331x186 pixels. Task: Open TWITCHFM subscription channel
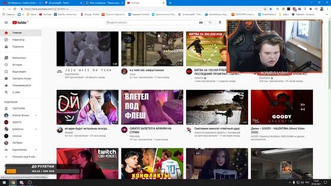pos(21,109)
